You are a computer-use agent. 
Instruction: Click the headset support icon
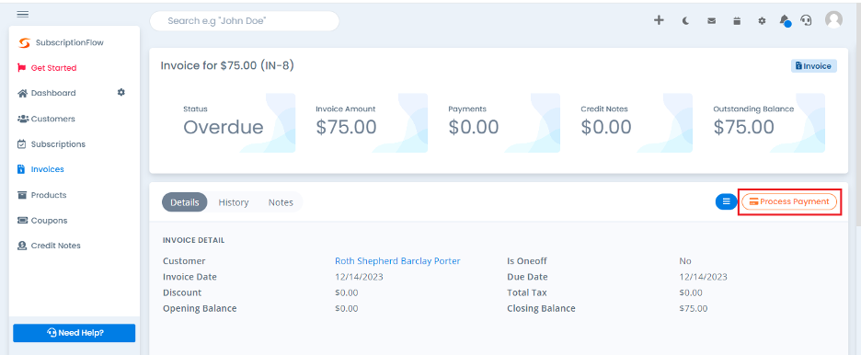(x=806, y=21)
